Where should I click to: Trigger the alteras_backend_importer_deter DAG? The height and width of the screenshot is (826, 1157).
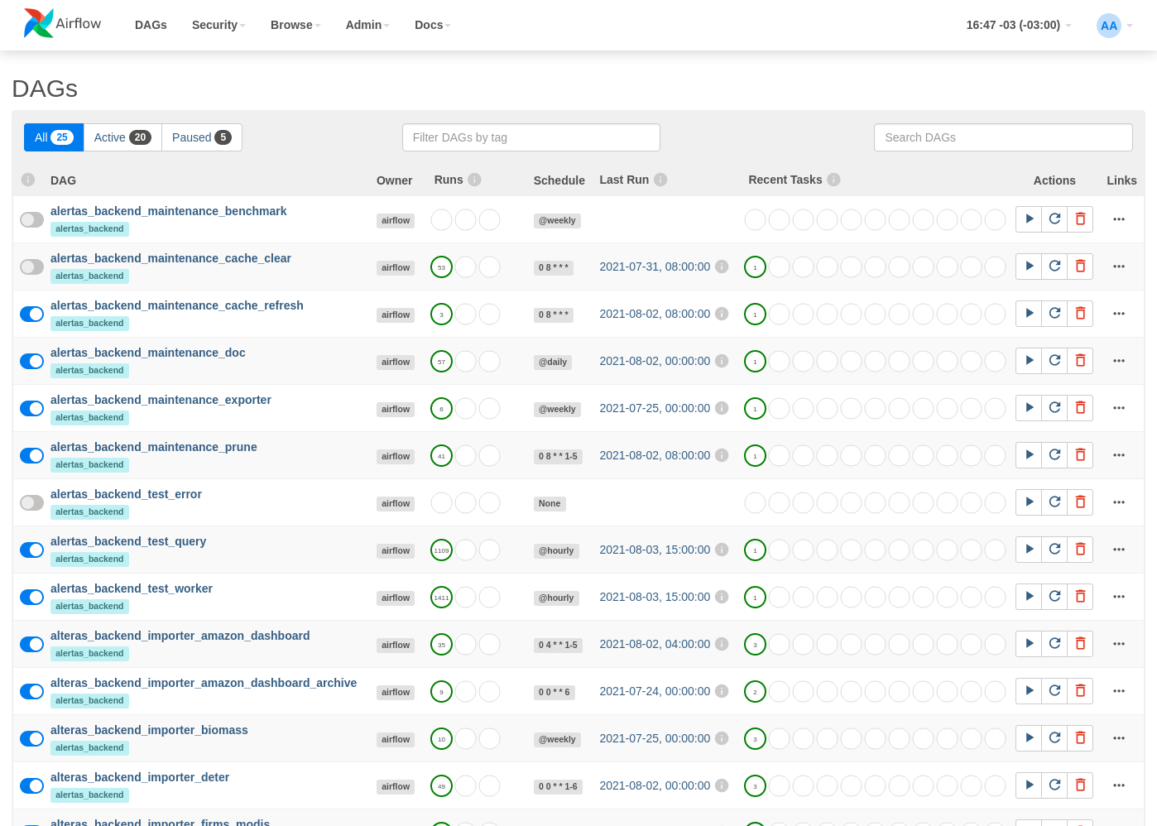[x=1029, y=785]
